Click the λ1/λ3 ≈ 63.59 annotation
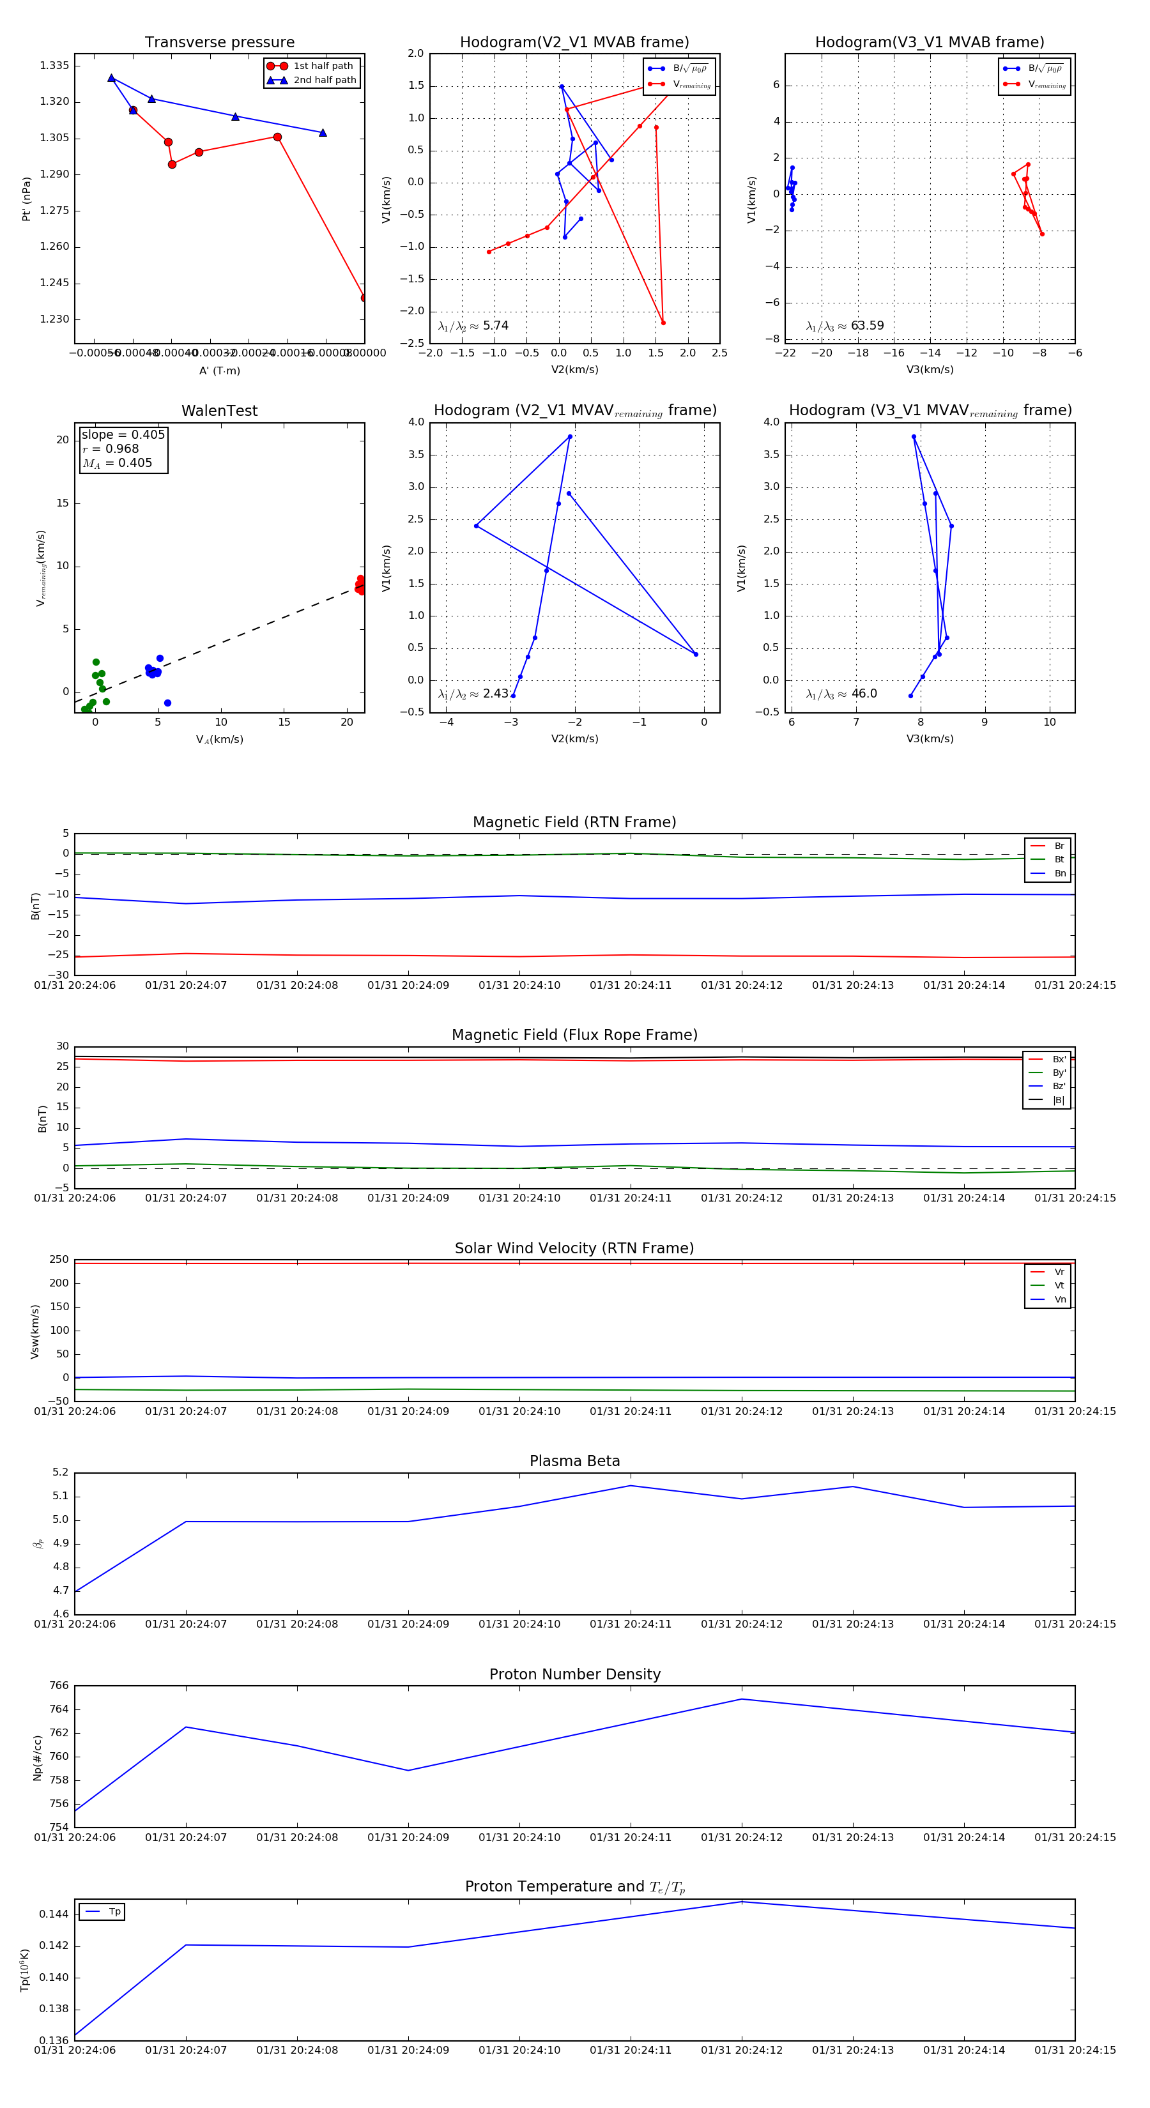 point(845,326)
